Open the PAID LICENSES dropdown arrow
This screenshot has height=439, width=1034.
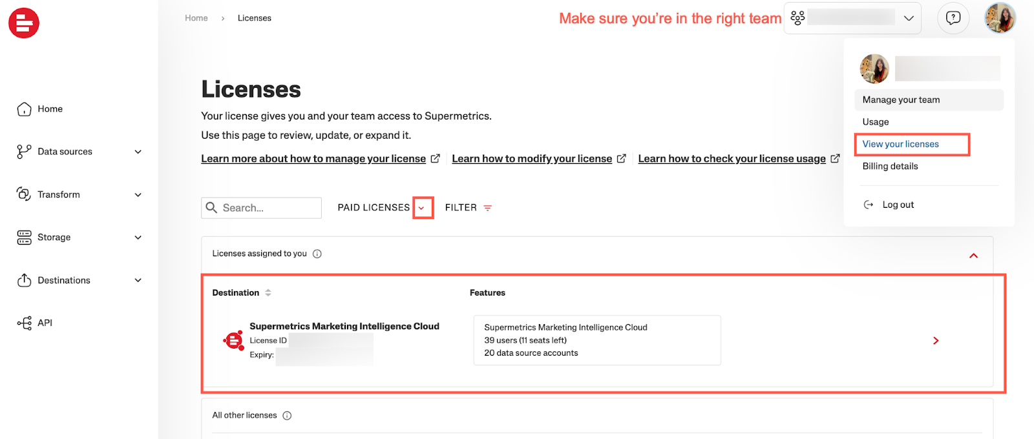point(423,208)
